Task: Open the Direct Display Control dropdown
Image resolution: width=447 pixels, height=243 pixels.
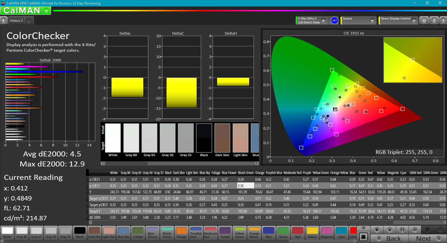Action: tap(414, 20)
